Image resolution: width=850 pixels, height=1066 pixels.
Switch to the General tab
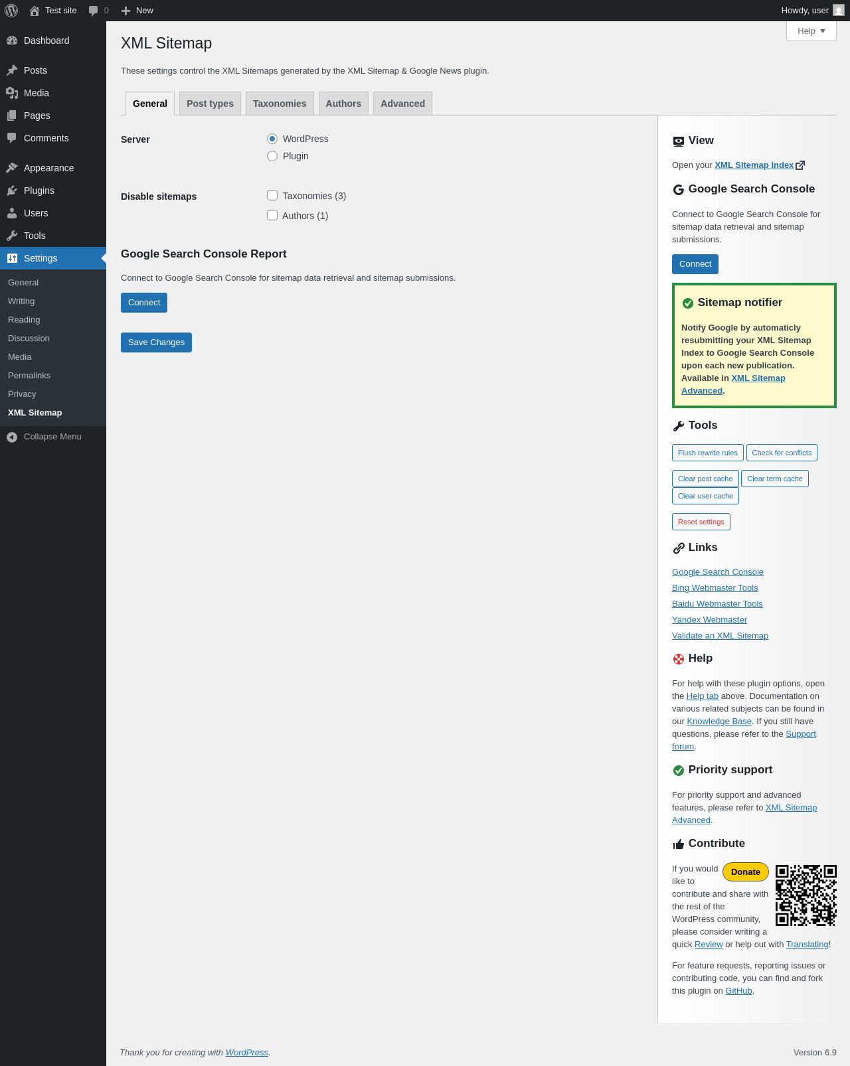coord(150,104)
